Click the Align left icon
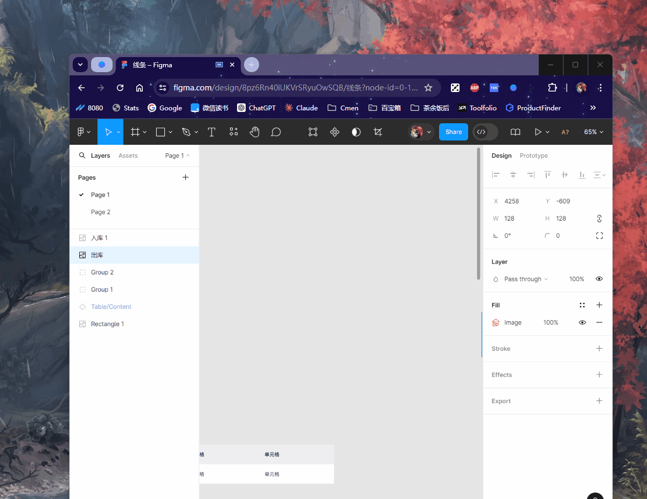 pyautogui.click(x=496, y=175)
